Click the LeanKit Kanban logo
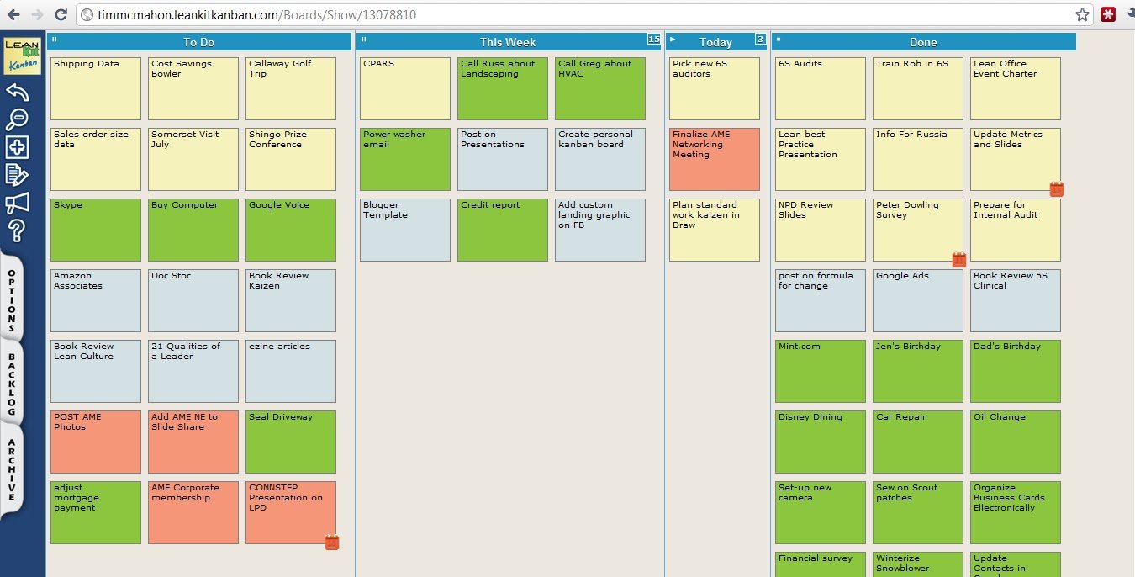 [22, 56]
